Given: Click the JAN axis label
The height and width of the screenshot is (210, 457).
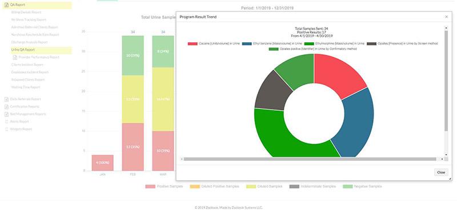Looking at the screenshot, I should click(103, 175).
